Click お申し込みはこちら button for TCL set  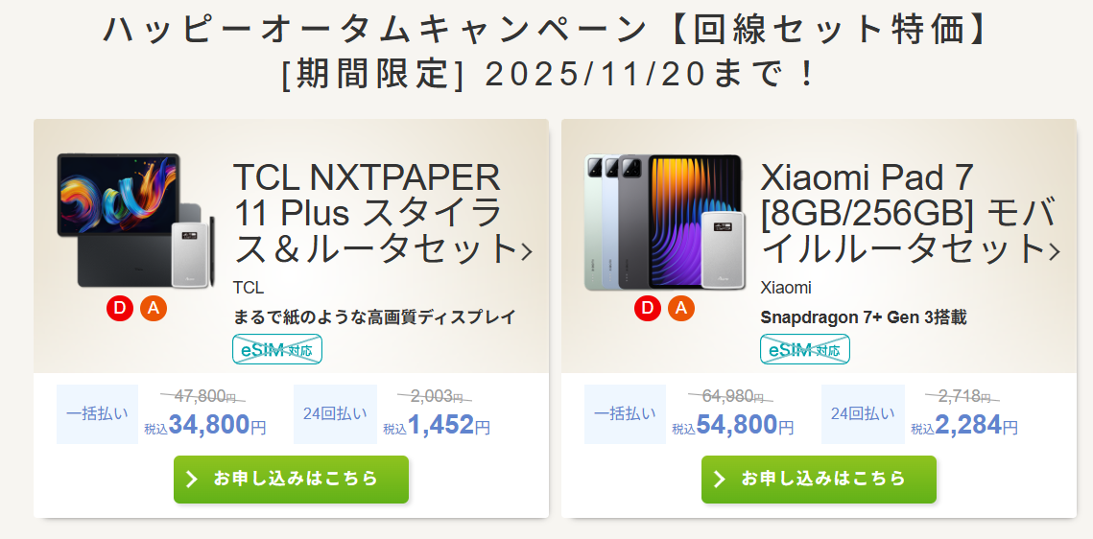coord(292,480)
